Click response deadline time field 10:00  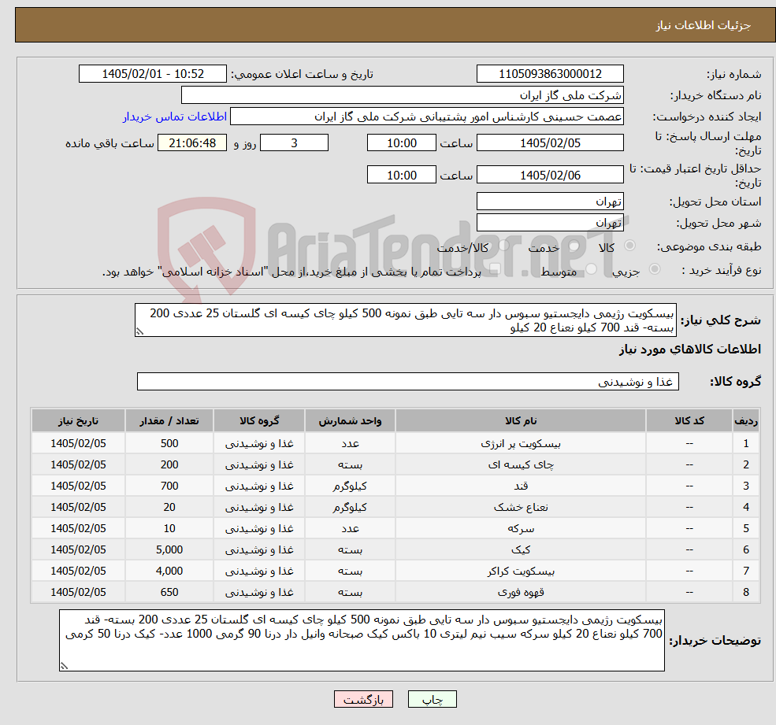[x=401, y=143]
